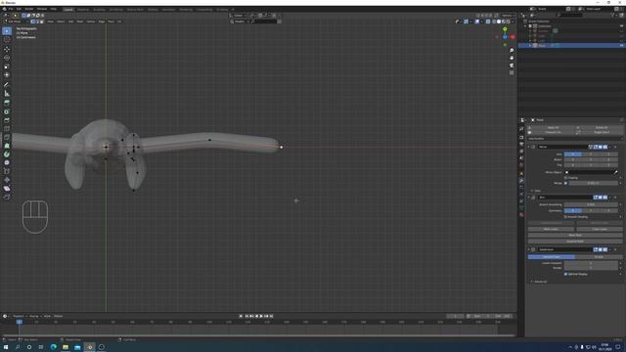Select Simple subdivision type
The width and height of the screenshot is (626, 352).
[x=599, y=257]
